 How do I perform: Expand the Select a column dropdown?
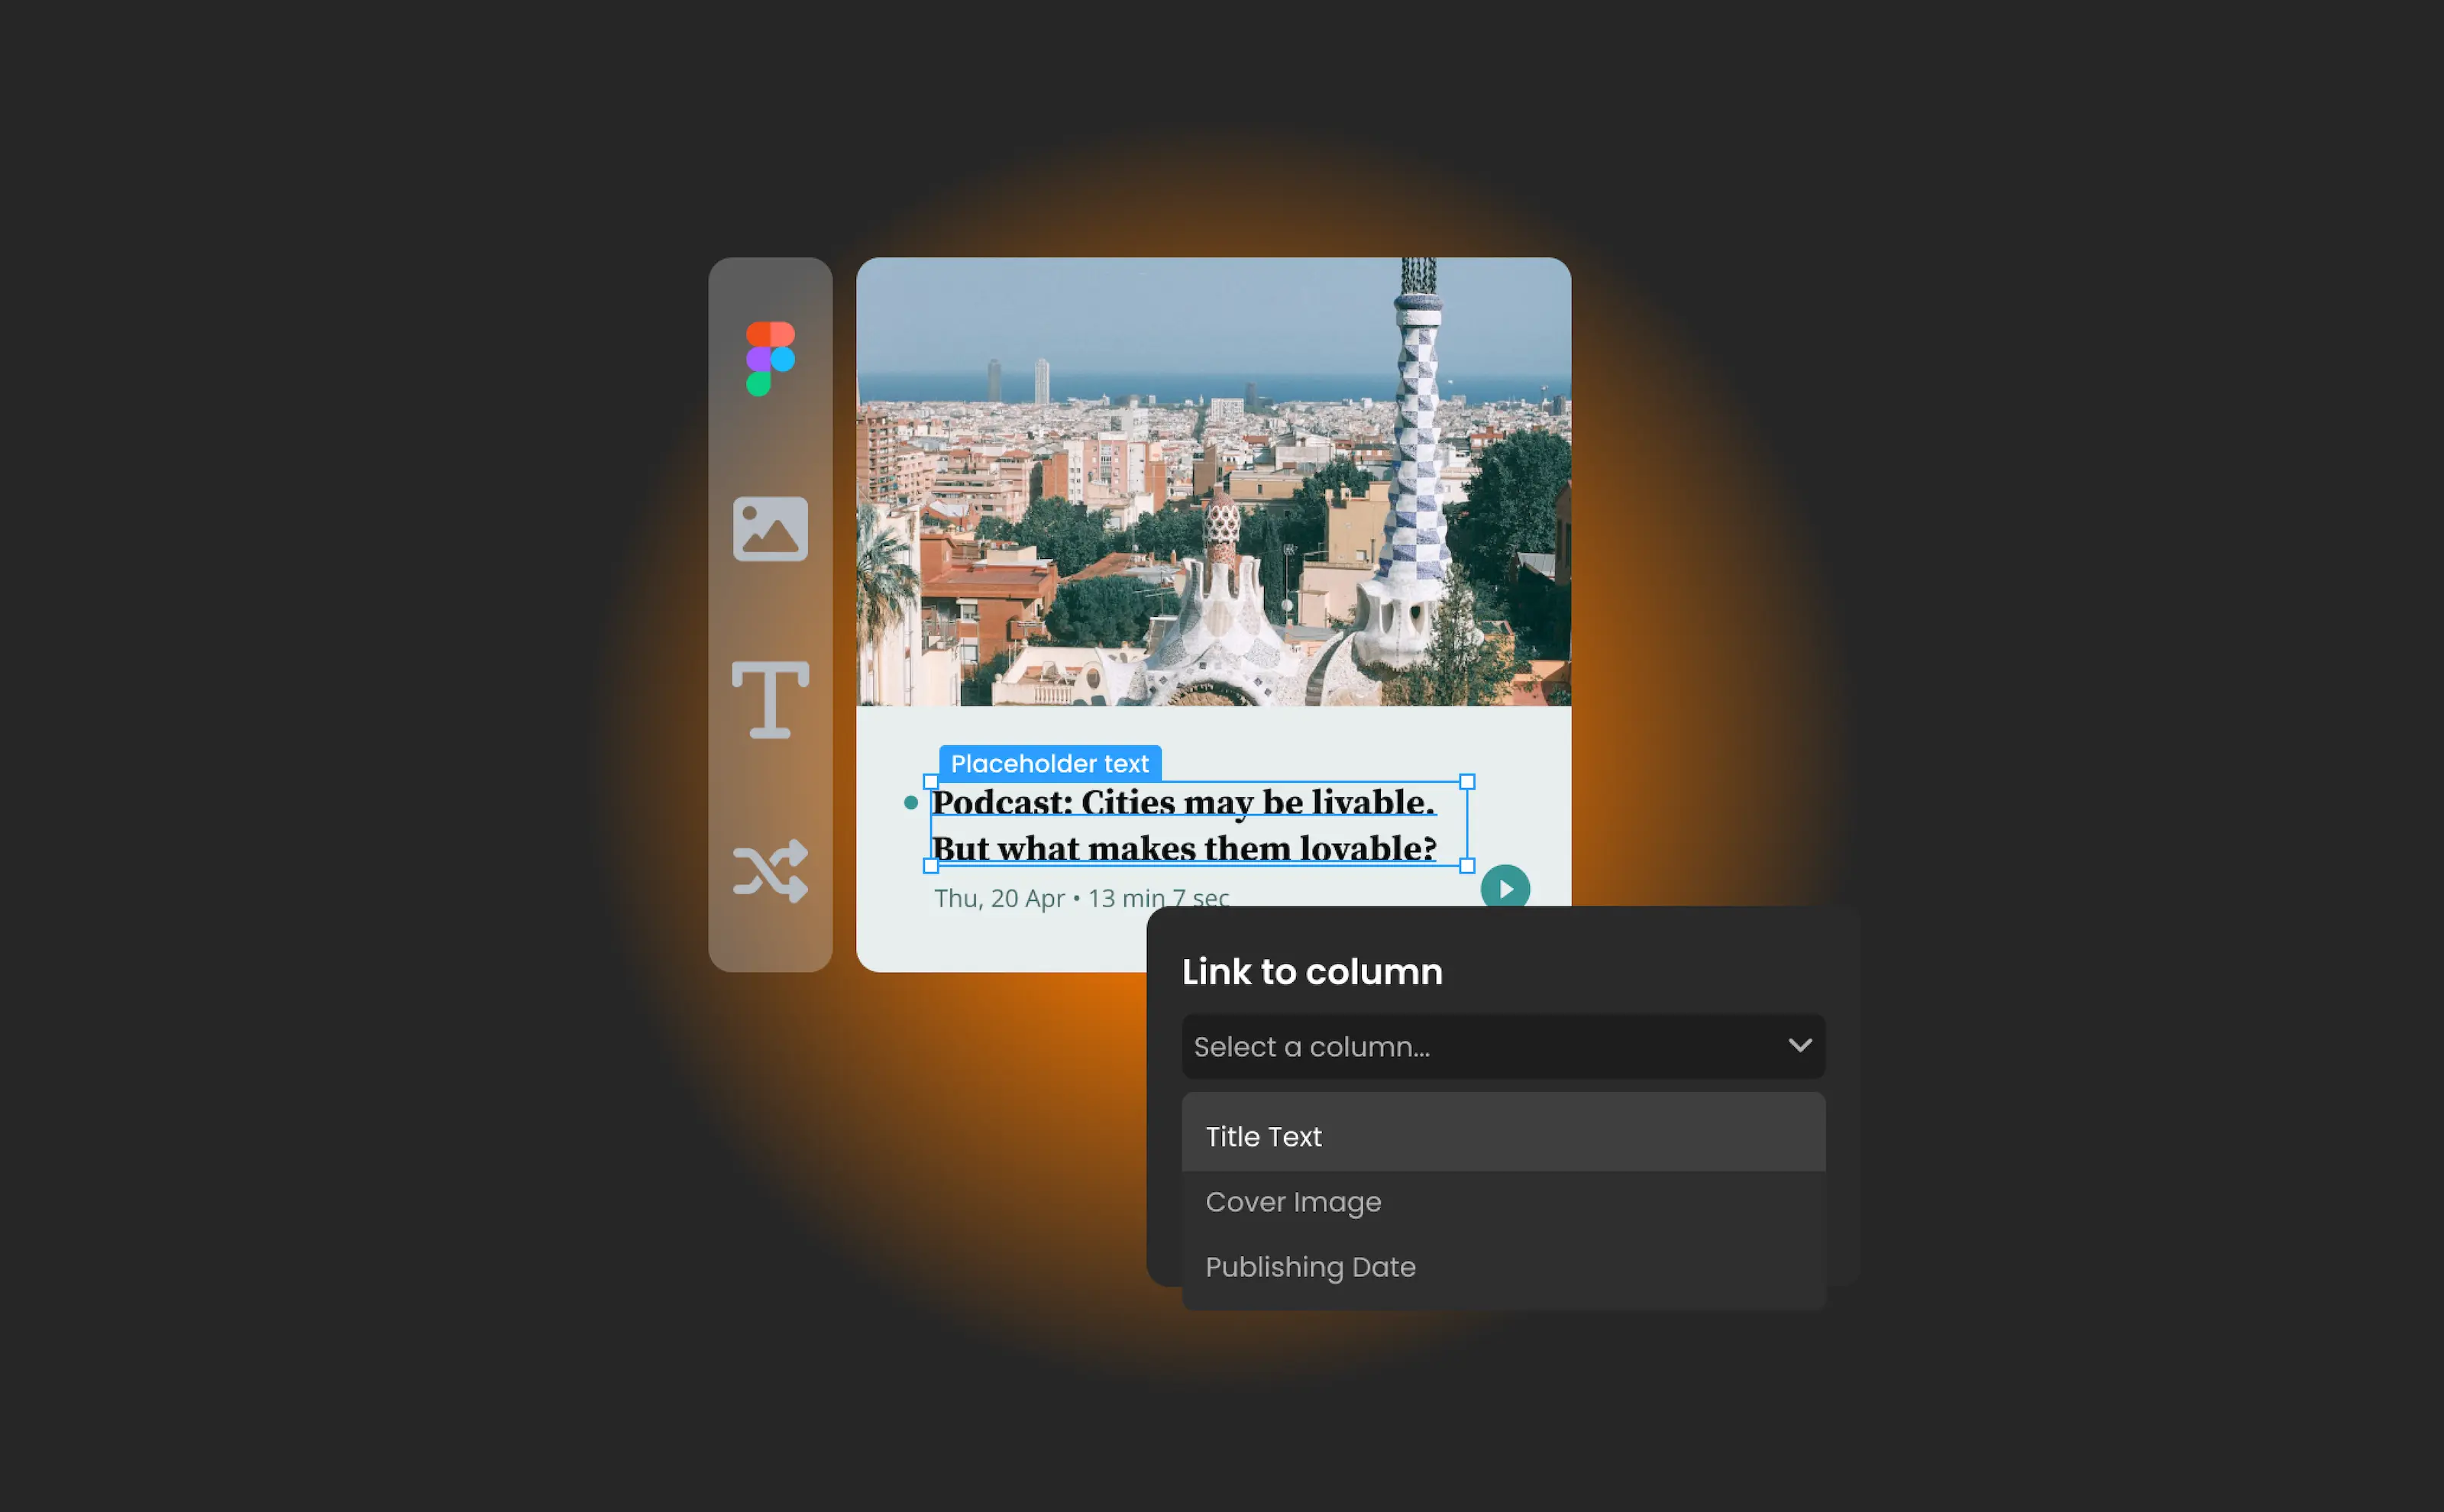(x=1800, y=1046)
